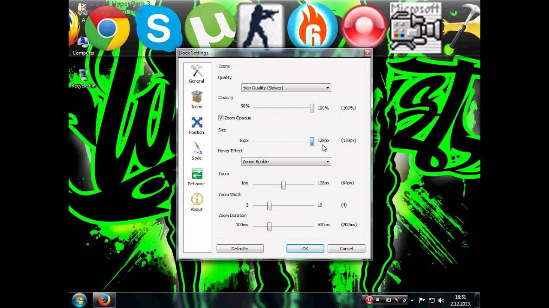
Task: Click the Skype dock icon
Action: [x=158, y=29]
